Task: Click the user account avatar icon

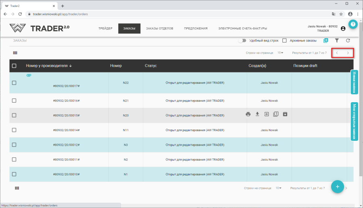Action: [x=343, y=29]
